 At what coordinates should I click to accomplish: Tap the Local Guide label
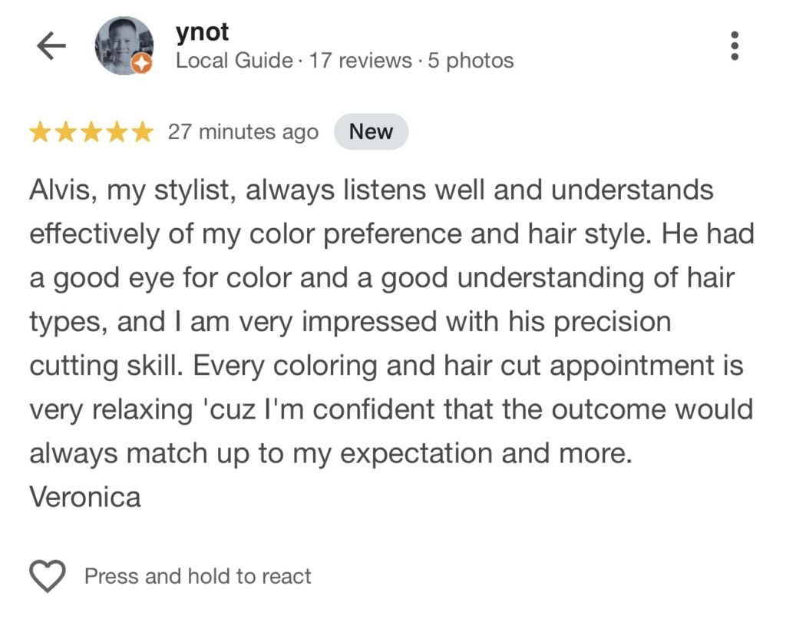tap(234, 61)
